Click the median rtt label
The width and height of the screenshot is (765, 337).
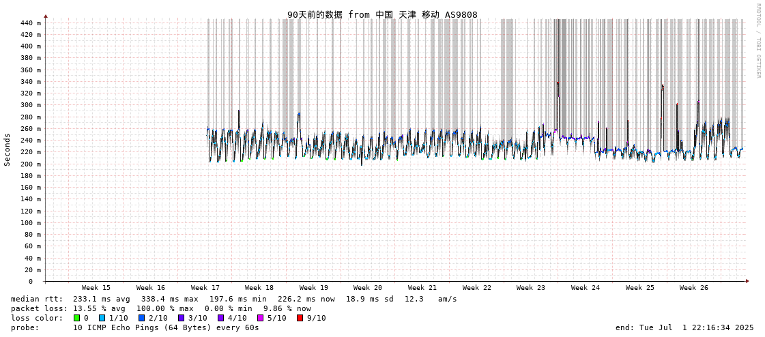[x=37, y=299]
